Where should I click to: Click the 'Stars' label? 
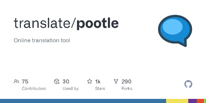100,89
